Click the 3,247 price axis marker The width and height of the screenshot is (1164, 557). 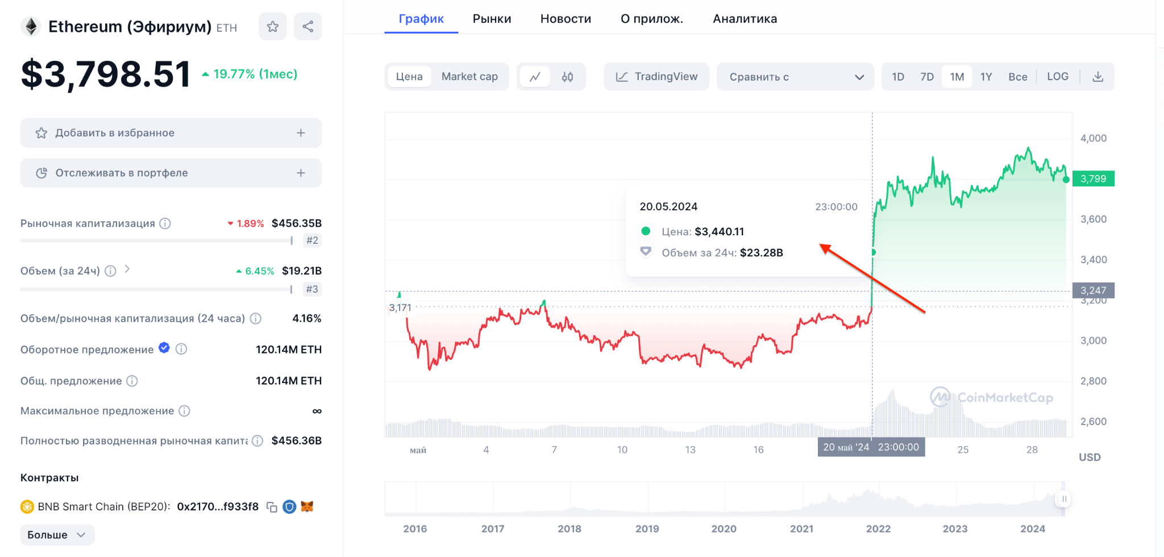(1094, 290)
